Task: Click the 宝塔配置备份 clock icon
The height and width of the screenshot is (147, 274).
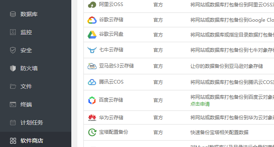Action: (92, 132)
